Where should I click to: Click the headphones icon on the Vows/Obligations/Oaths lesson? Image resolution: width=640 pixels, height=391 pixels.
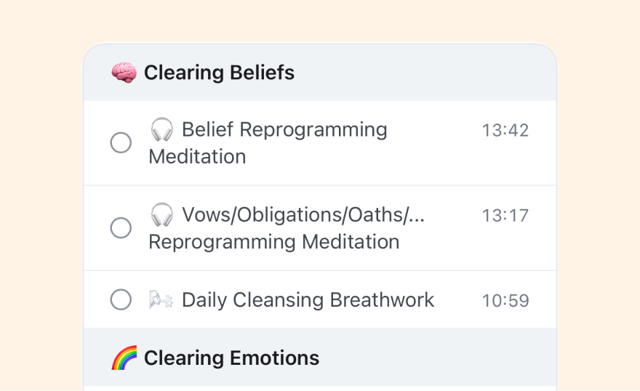(161, 215)
